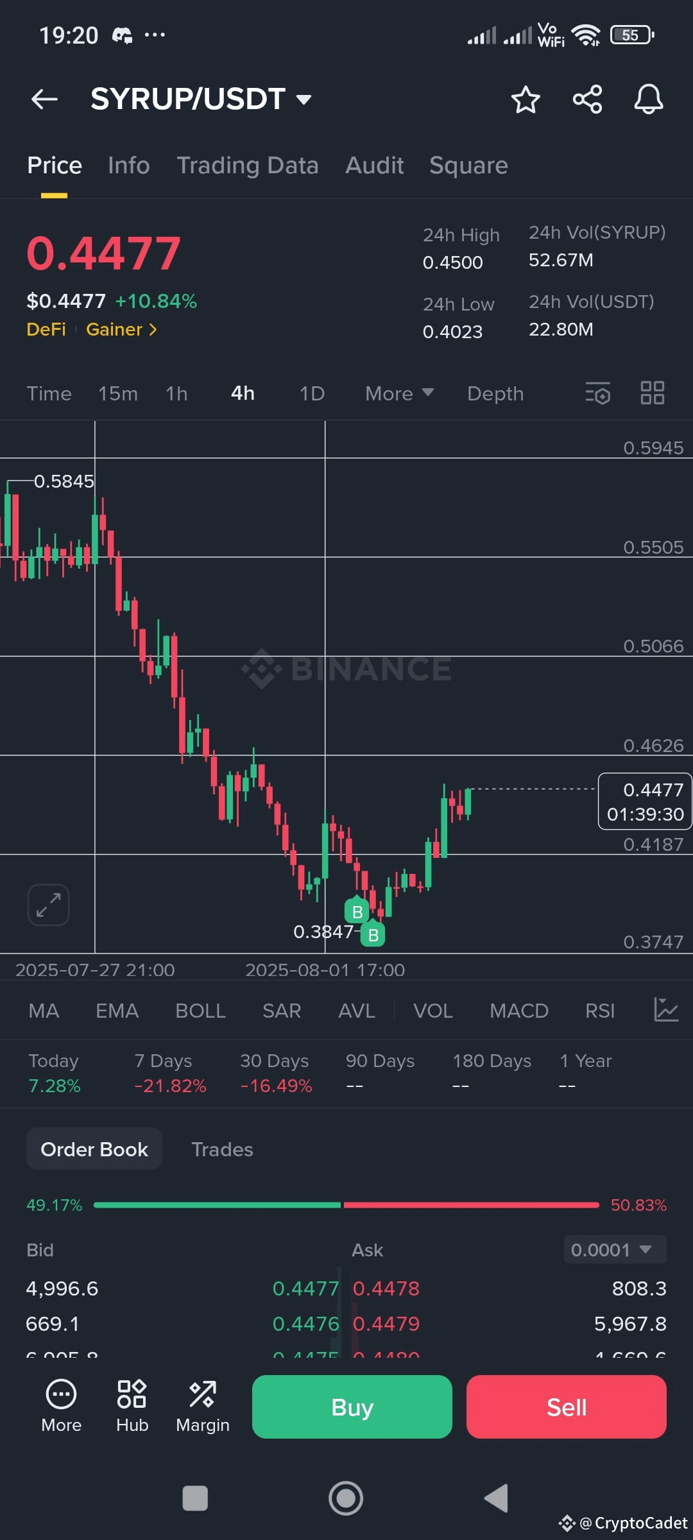693x1540 pixels.
Task: Open the Audit tab
Action: pos(375,166)
